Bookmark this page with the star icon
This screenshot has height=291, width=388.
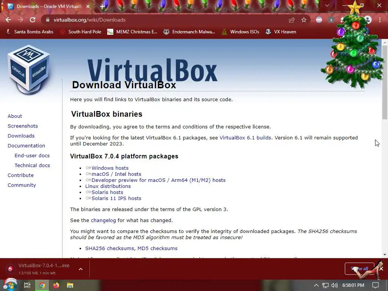304,20
